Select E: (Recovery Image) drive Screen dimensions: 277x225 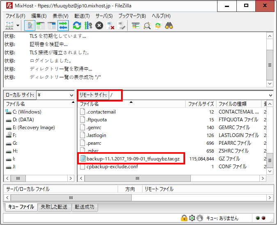[x=30, y=128]
